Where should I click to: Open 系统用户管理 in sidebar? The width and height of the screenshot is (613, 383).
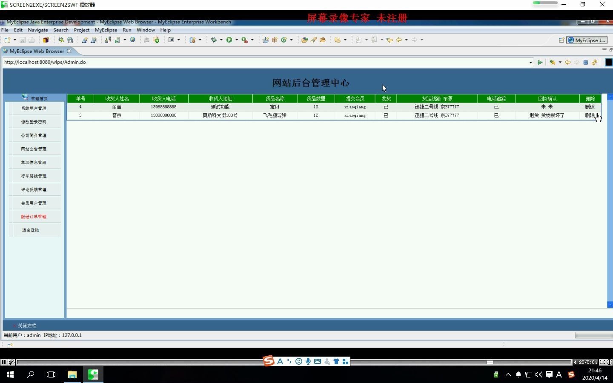coord(34,109)
